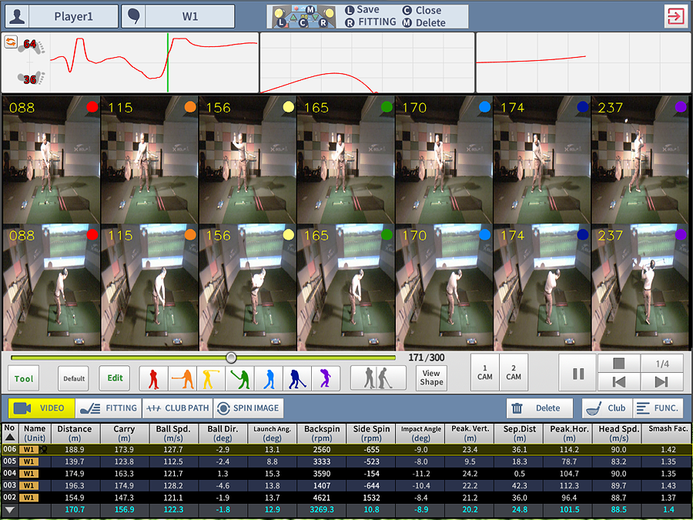The width and height of the screenshot is (693, 520).
Task: Open the Player1 selector
Action: coord(61,16)
